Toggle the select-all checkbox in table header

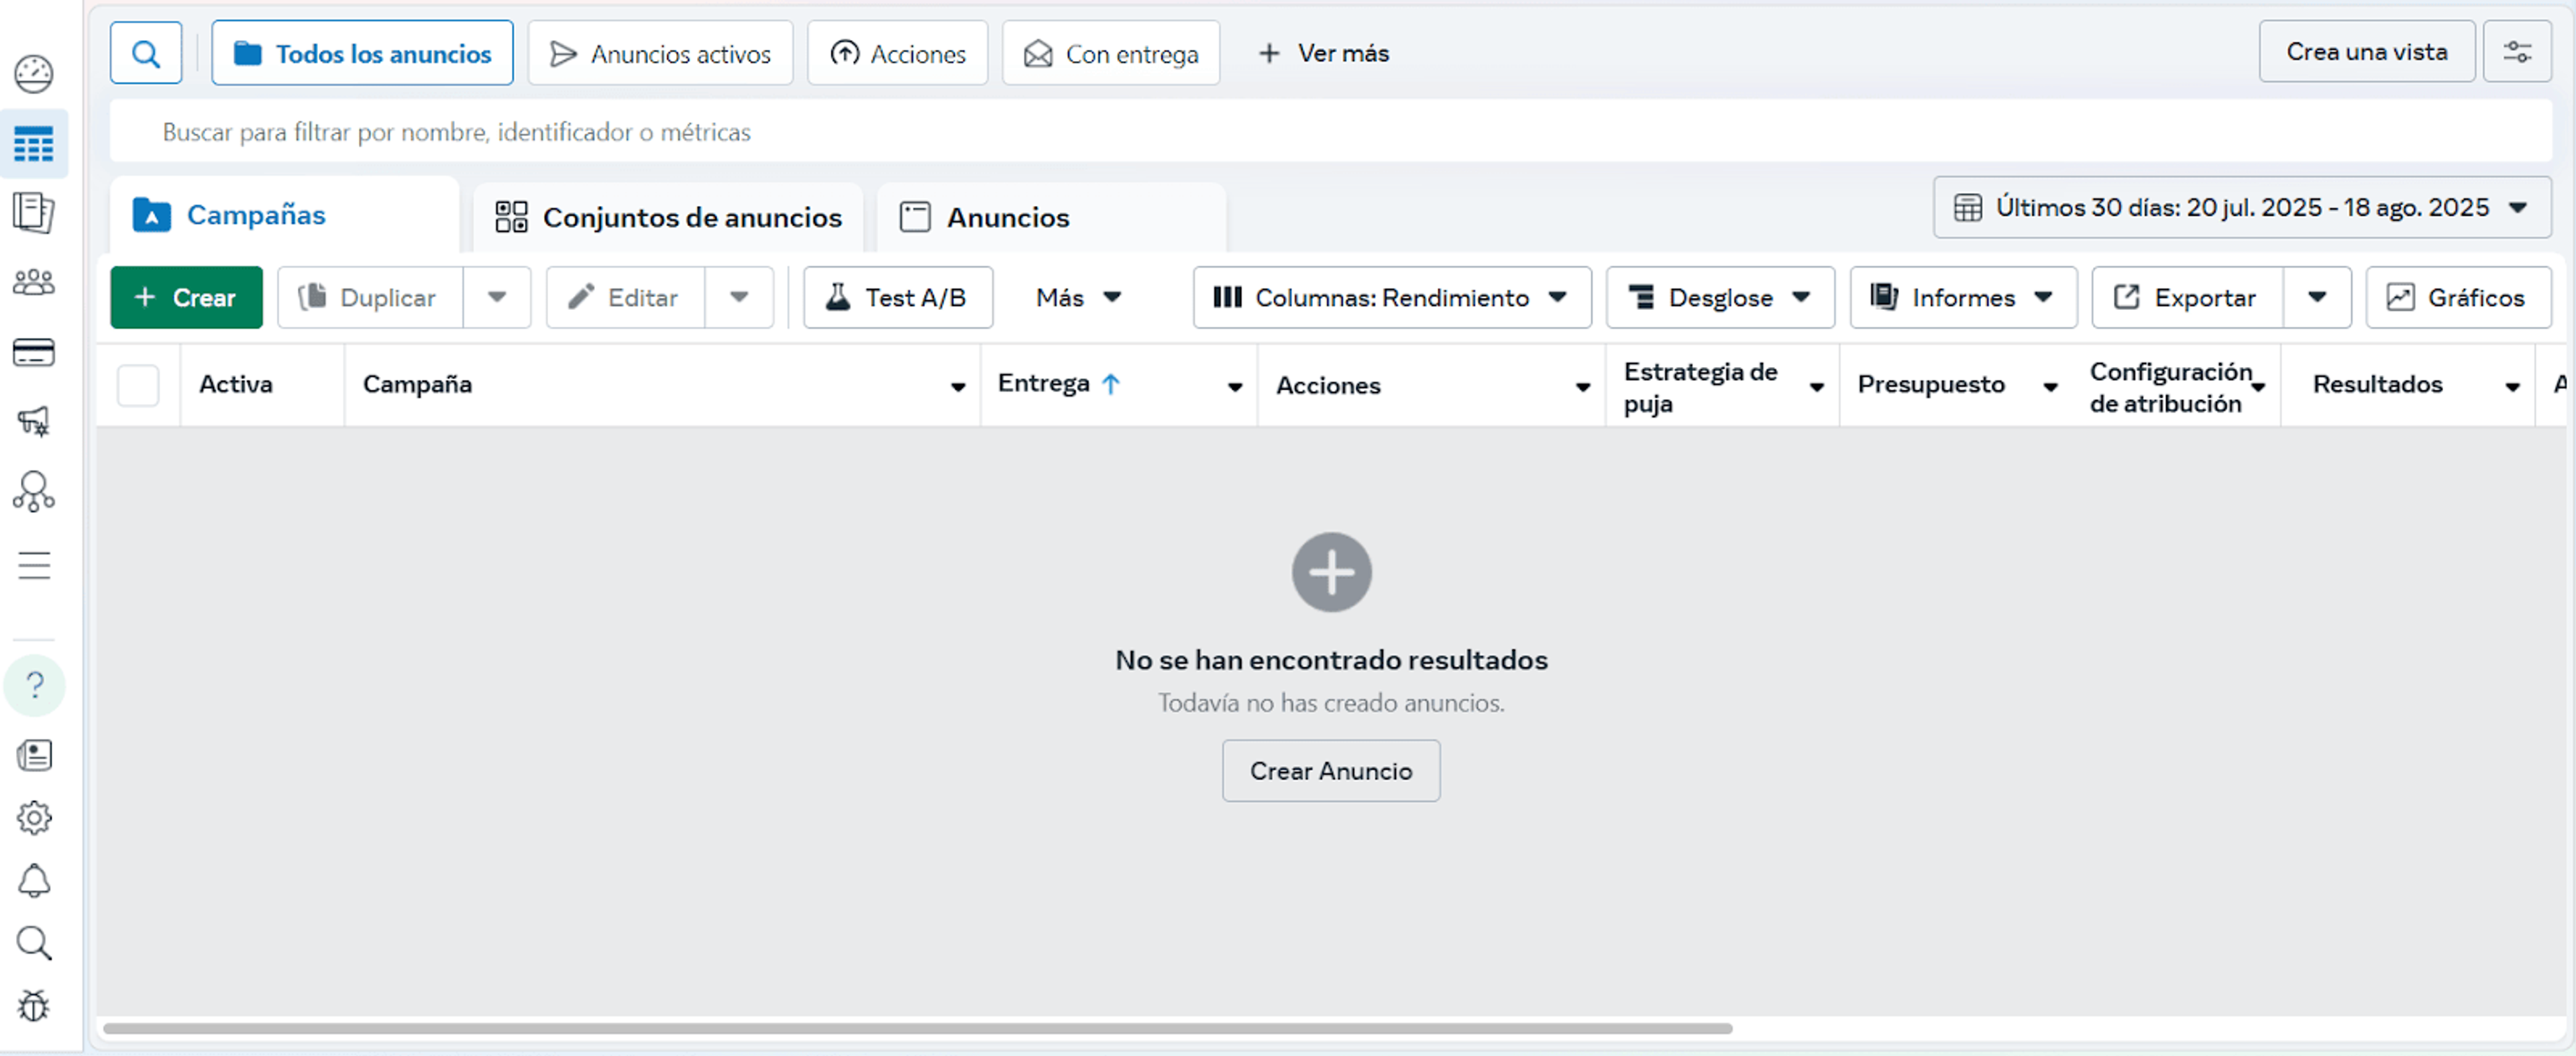[x=138, y=386]
